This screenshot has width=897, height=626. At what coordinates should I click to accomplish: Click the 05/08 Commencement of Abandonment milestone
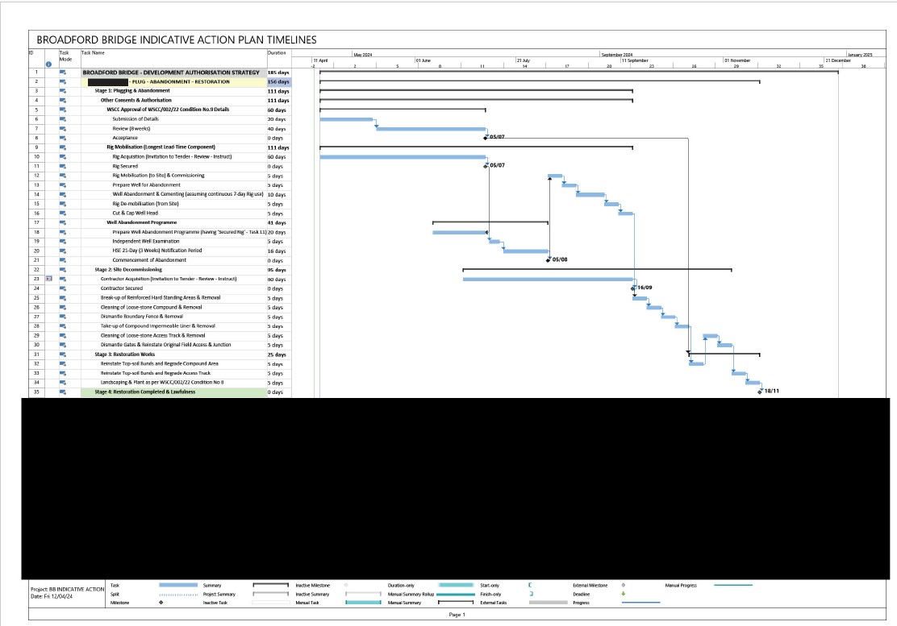pyautogui.click(x=549, y=259)
